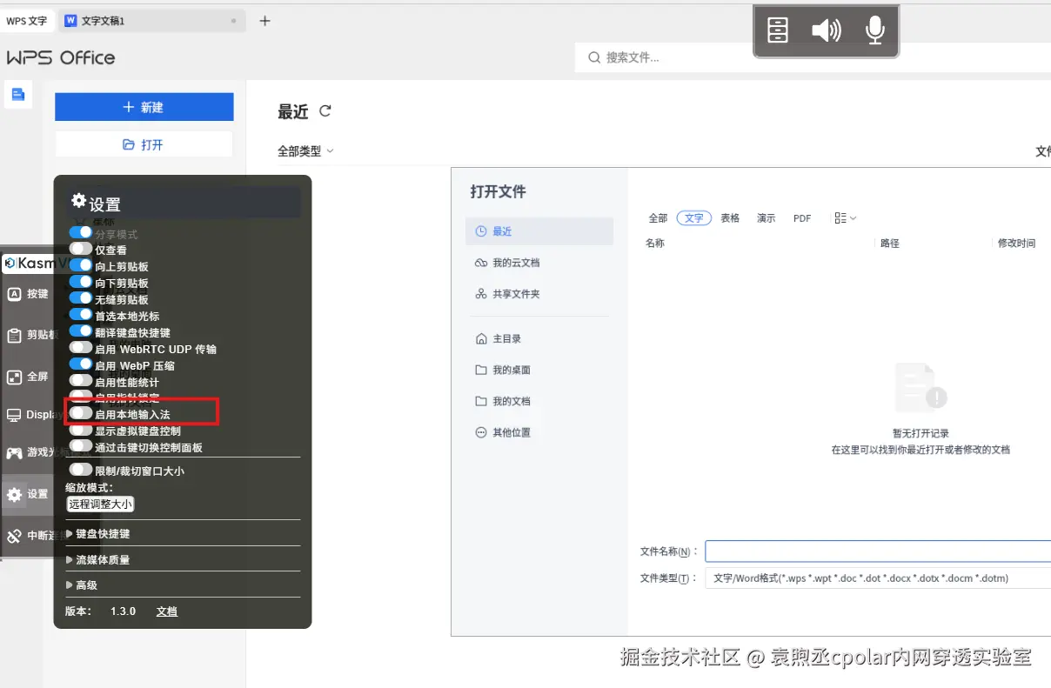Open 文件类型 format dropdown
The width and height of the screenshot is (1051, 688).
pyautogui.click(x=877, y=578)
